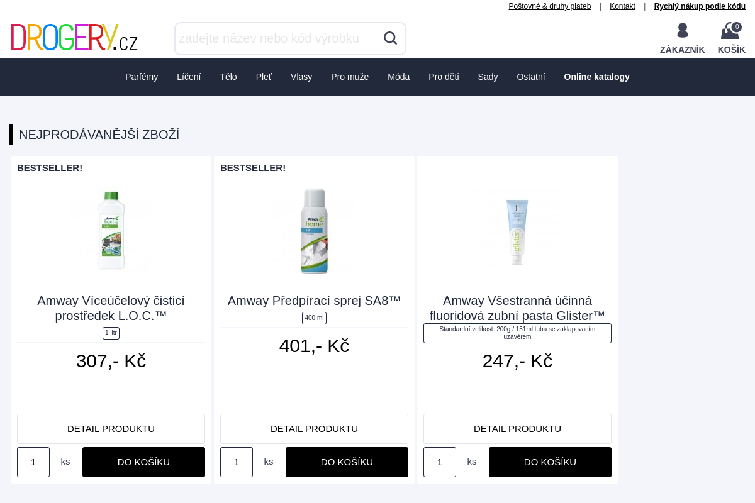This screenshot has height=503, width=755.
Task: Open the Amway Předpírací sprej SA8 title
Action: click(314, 301)
